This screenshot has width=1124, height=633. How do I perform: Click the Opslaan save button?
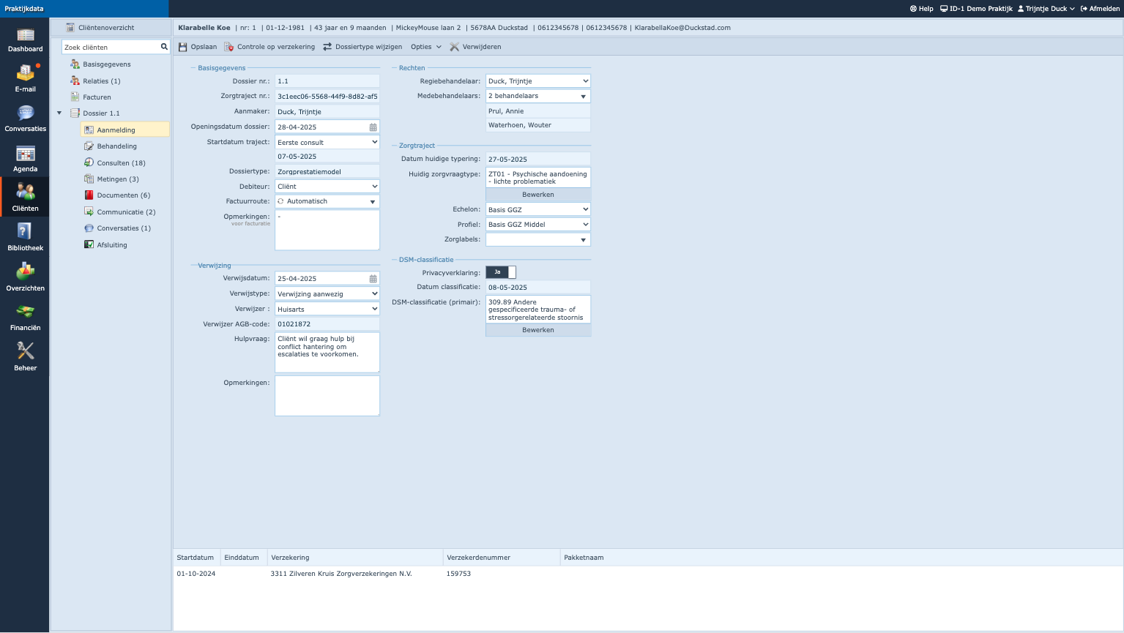click(x=198, y=47)
